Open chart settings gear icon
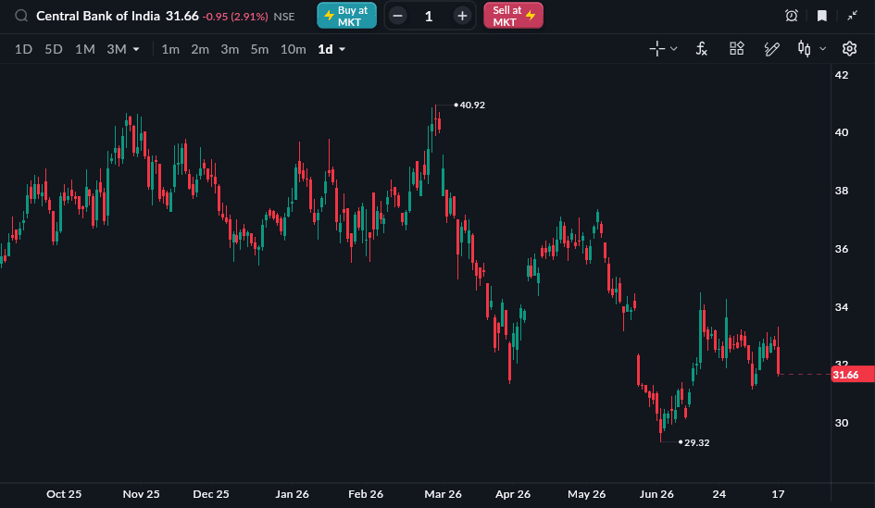Viewport: 875px width, 508px height. (x=849, y=49)
